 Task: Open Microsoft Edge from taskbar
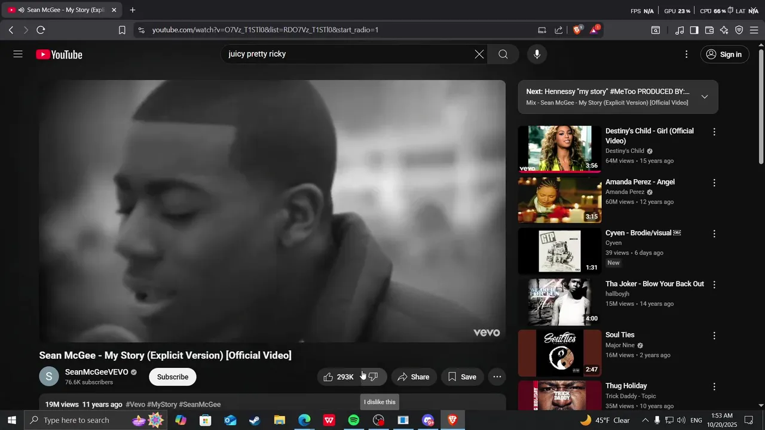tap(304, 420)
